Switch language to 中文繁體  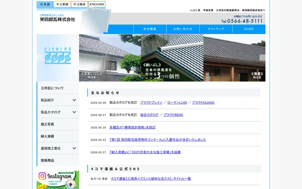tap(62, 4)
